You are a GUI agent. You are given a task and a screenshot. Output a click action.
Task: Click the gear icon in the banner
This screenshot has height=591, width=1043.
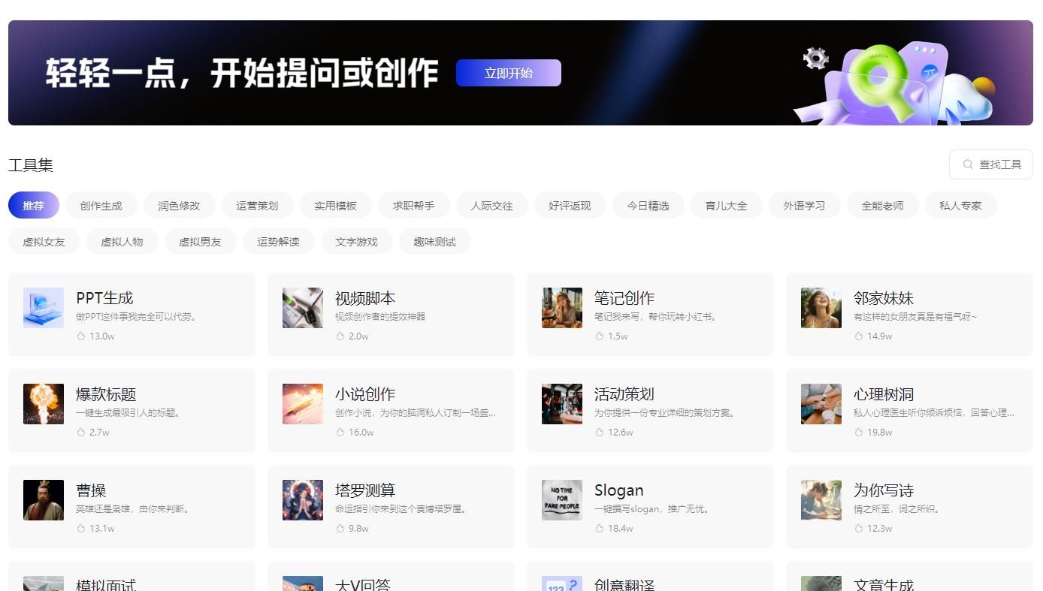point(816,59)
